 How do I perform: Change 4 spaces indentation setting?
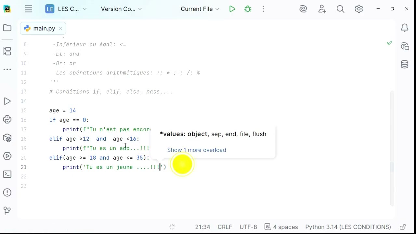281,227
